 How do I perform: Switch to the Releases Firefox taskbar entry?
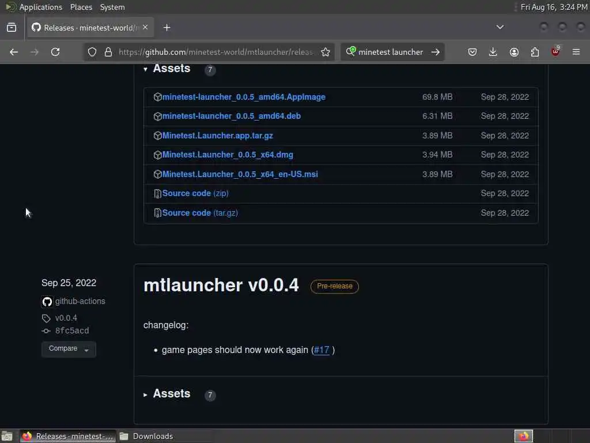click(x=68, y=436)
